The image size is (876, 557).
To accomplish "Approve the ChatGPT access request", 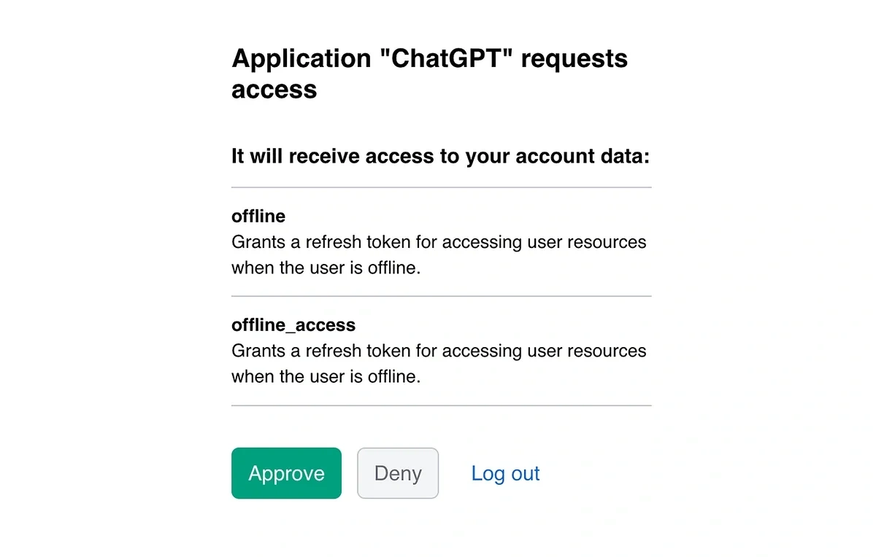I will 286,473.
